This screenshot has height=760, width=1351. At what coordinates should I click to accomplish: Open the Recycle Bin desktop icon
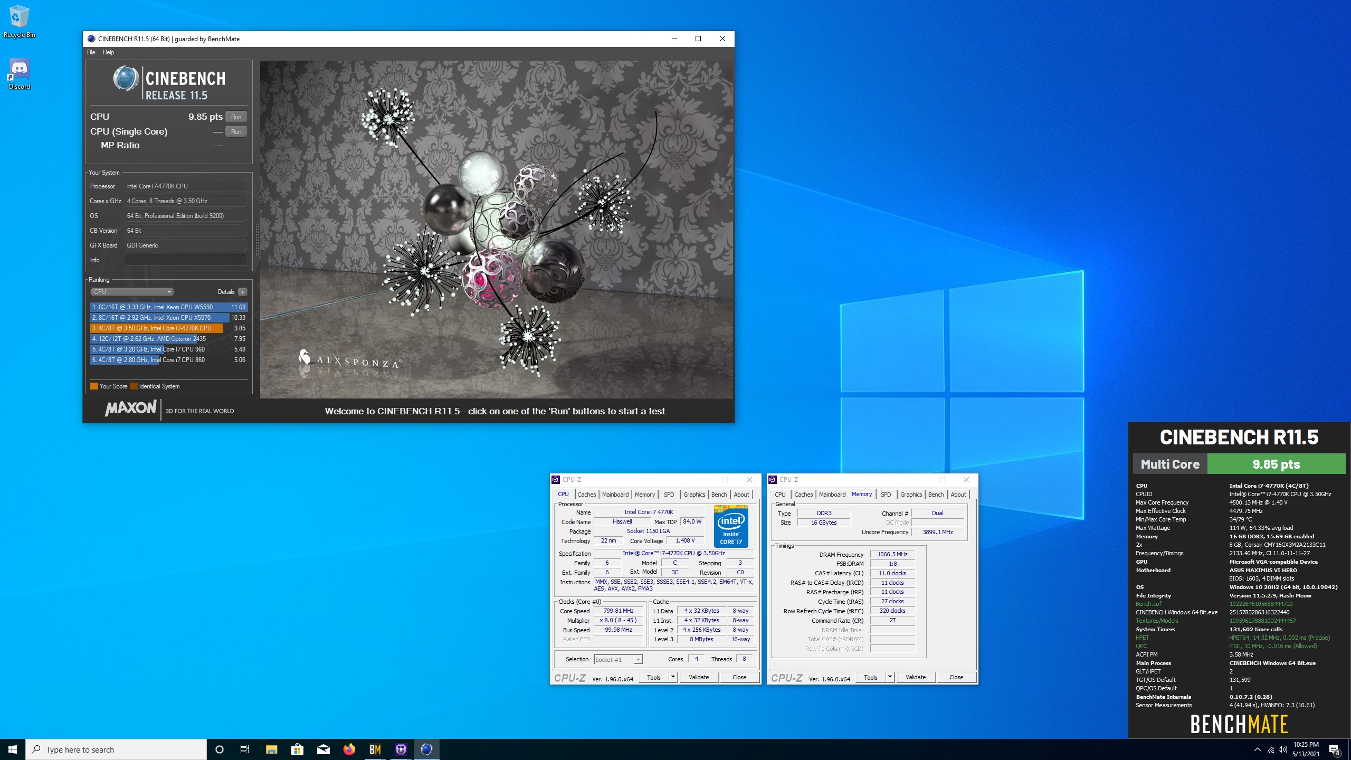coord(19,21)
